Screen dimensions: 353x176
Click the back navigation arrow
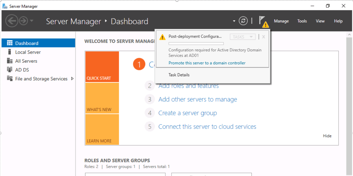(11, 21)
